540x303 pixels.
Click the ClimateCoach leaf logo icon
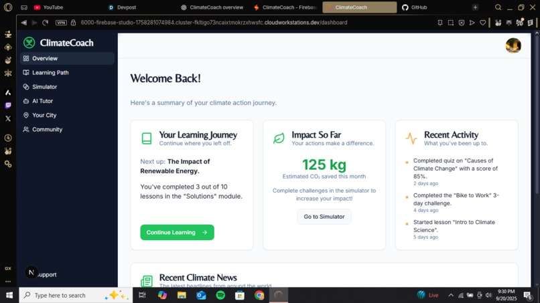click(x=29, y=43)
